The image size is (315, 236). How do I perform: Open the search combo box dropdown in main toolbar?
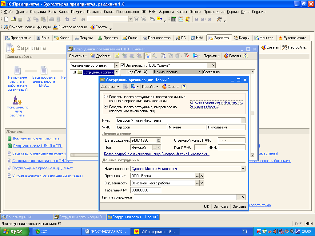click(x=130, y=19)
